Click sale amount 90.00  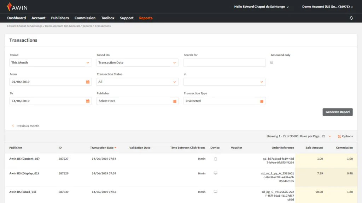click(319, 192)
